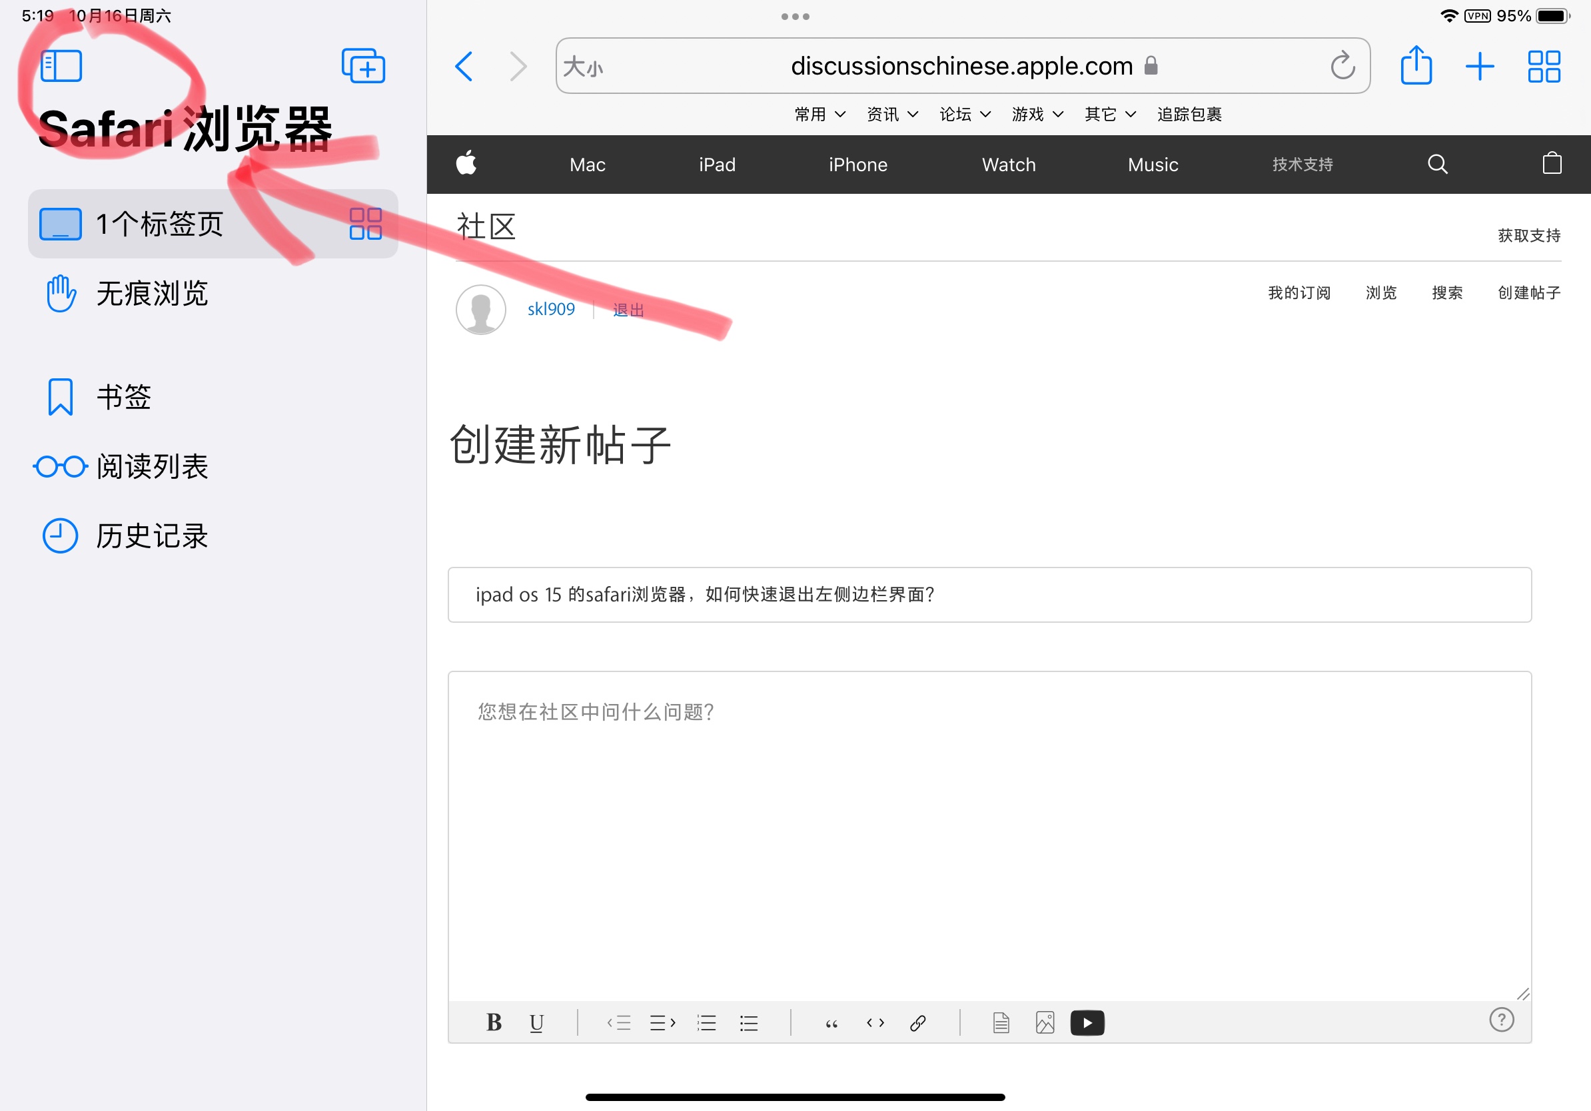
Task: Focus the post title input field
Action: [989, 594]
